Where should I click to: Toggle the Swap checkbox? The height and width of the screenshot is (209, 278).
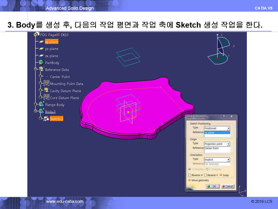pos(221,175)
